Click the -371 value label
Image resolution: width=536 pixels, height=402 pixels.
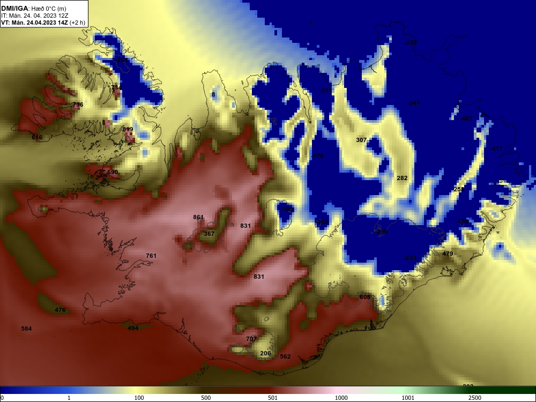[325, 91]
